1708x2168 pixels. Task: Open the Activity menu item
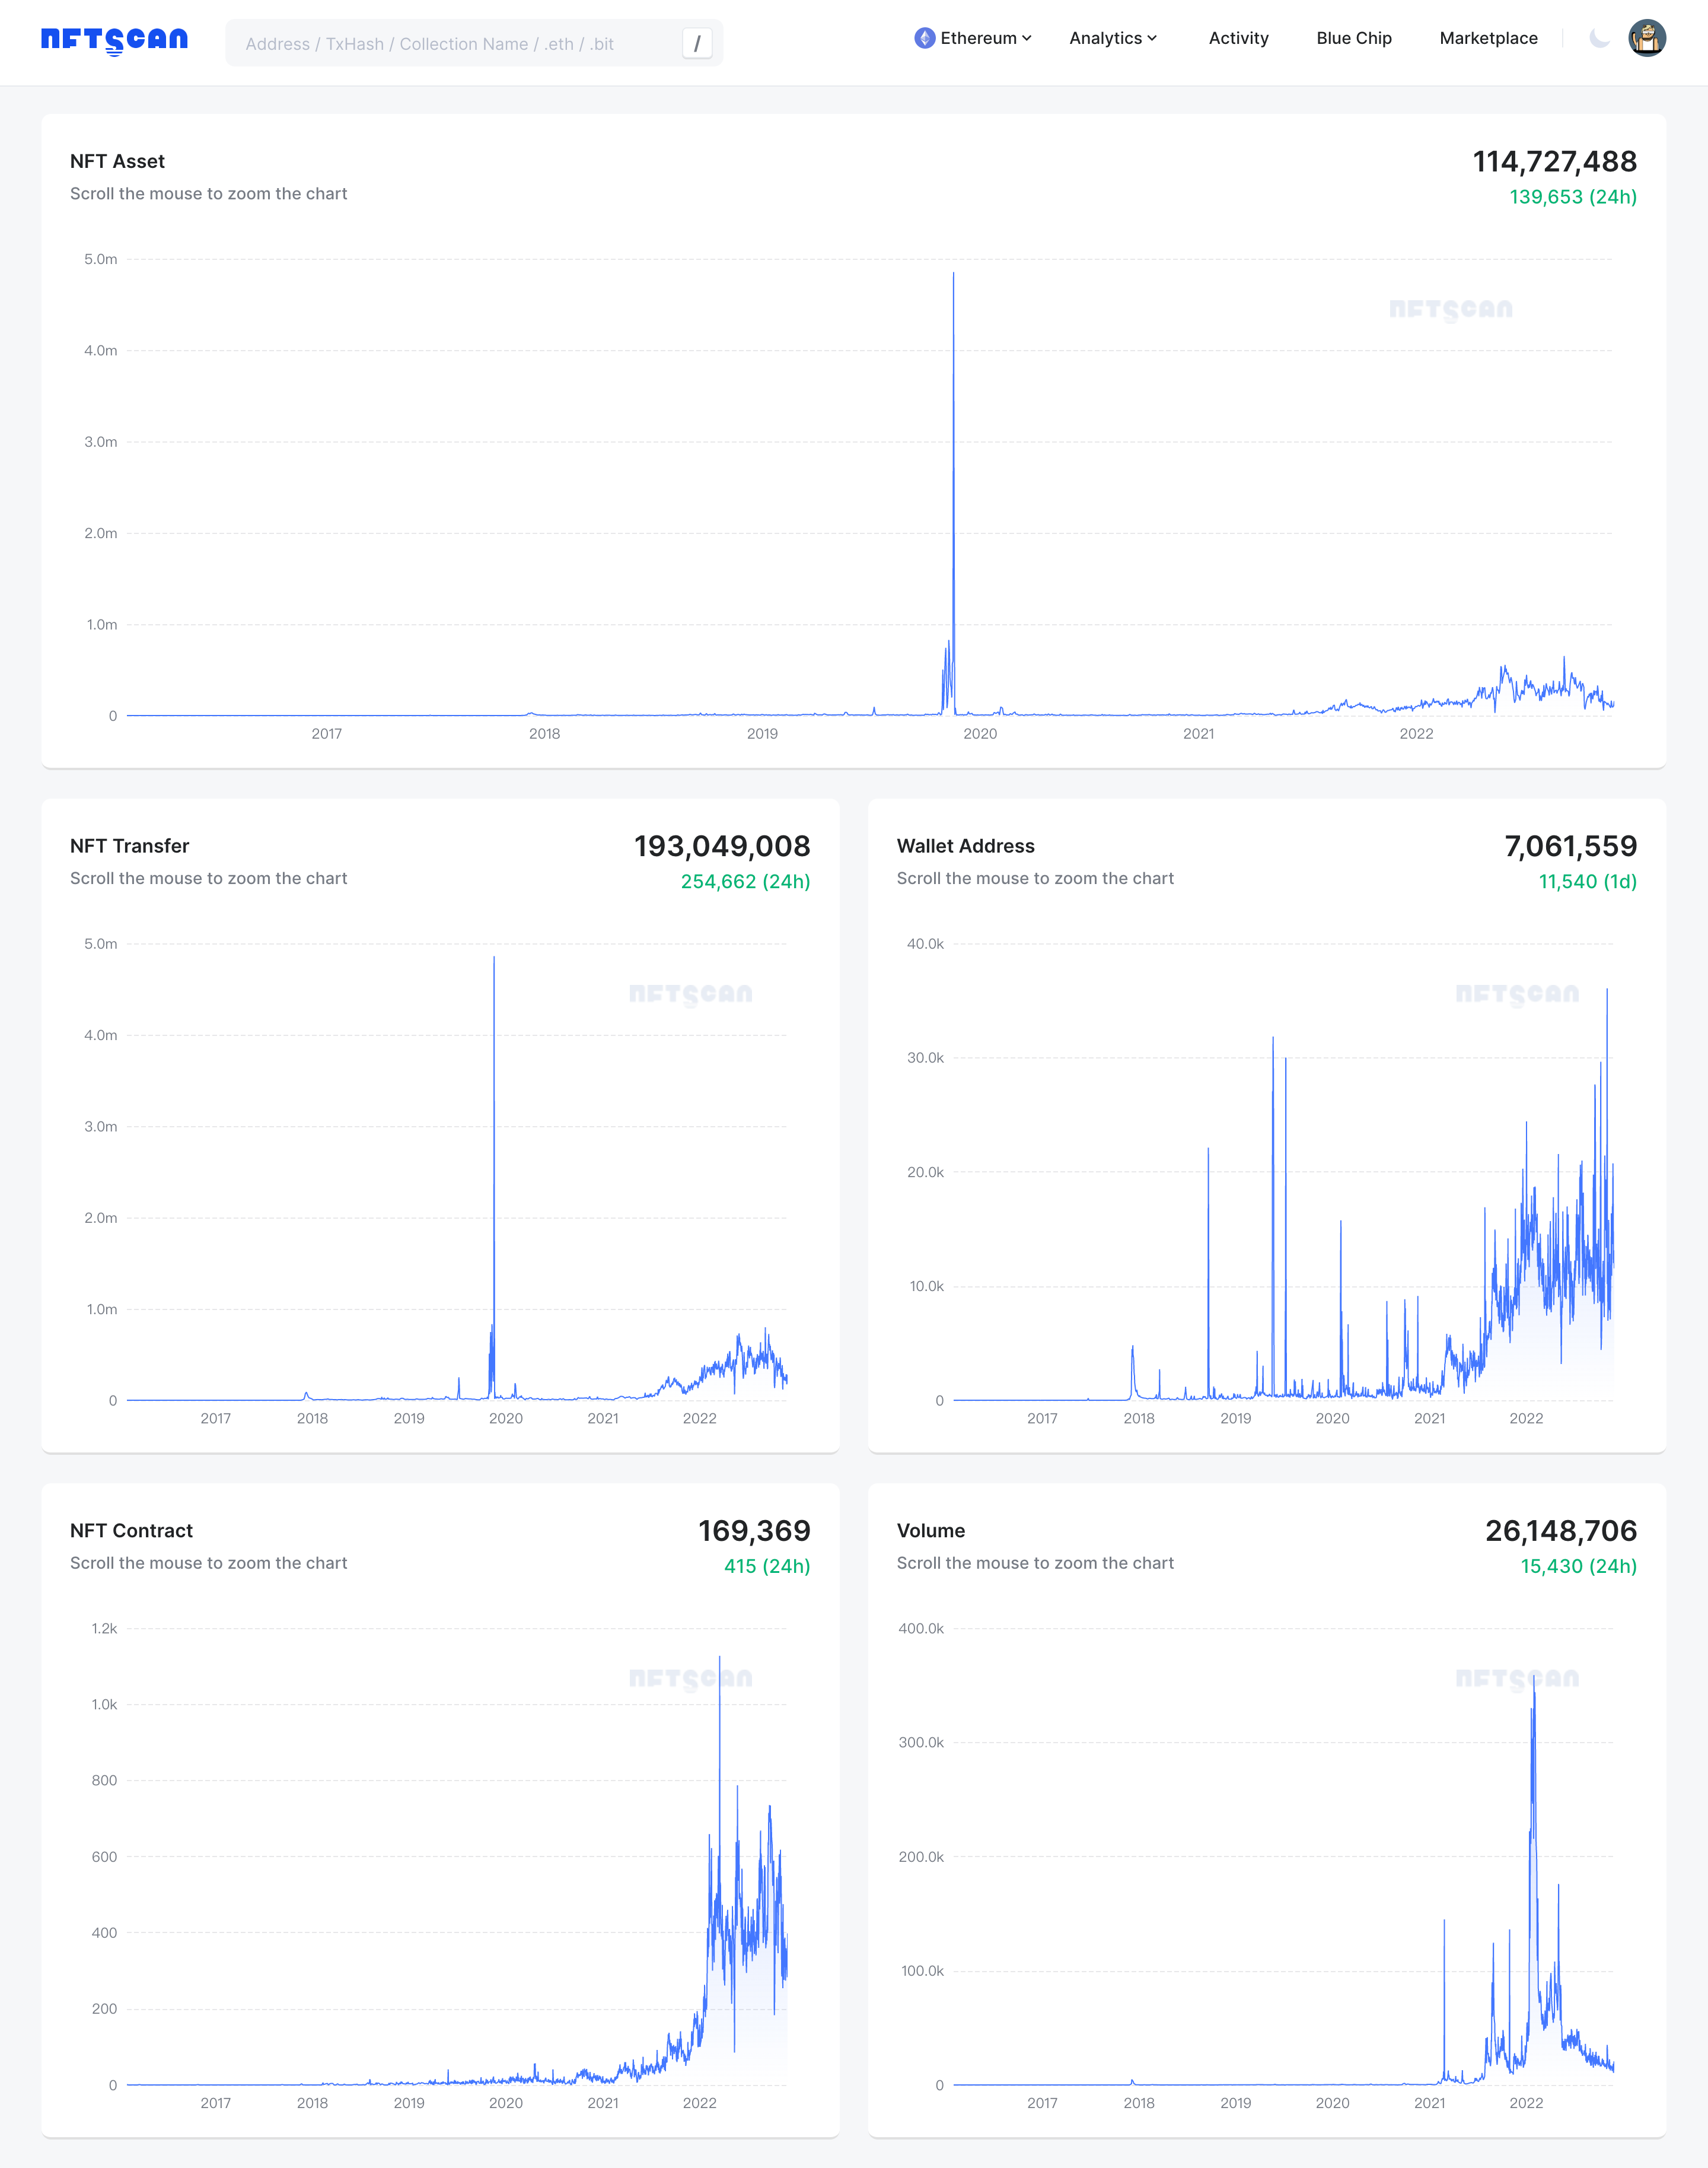[1238, 38]
